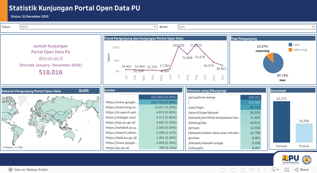Open the Download icon menu
This screenshot has width=317, height=173.
coord(274,170)
